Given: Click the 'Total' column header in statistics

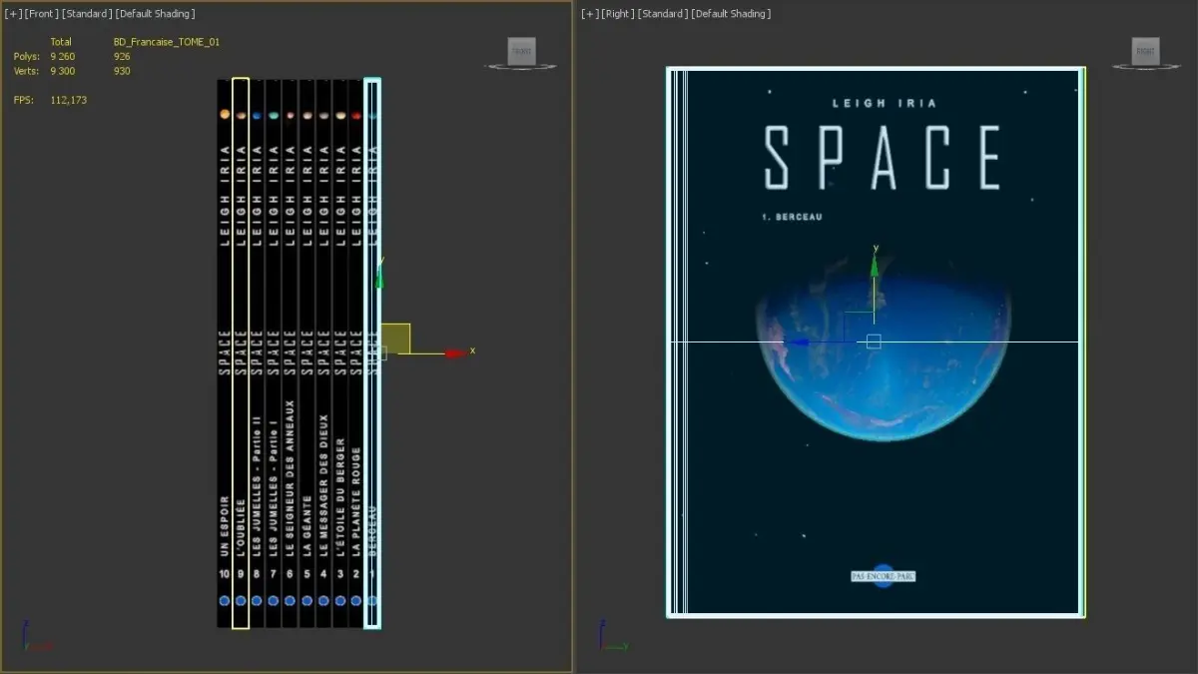Looking at the screenshot, I should pos(61,42).
